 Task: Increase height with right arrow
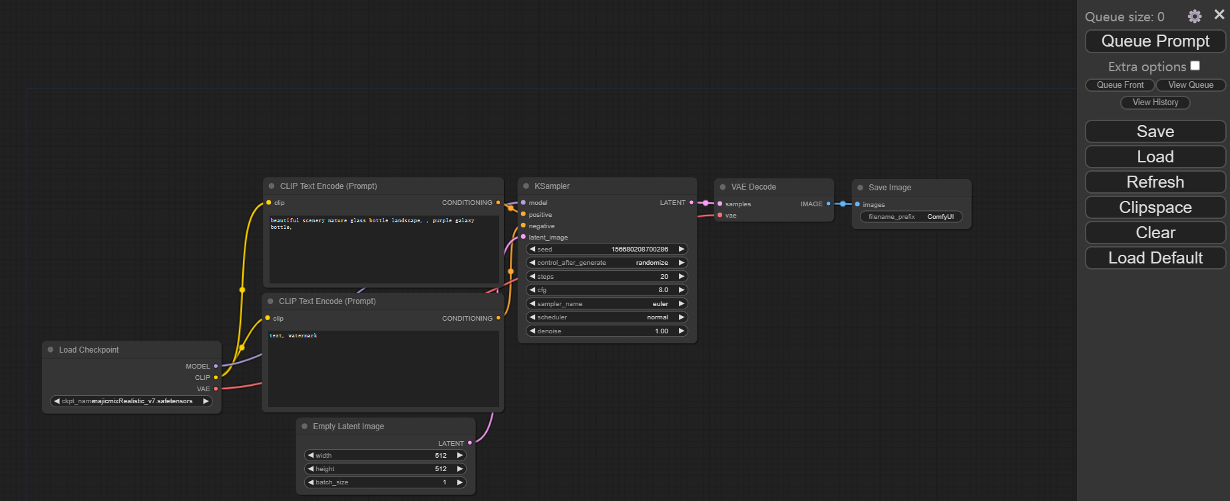point(460,468)
